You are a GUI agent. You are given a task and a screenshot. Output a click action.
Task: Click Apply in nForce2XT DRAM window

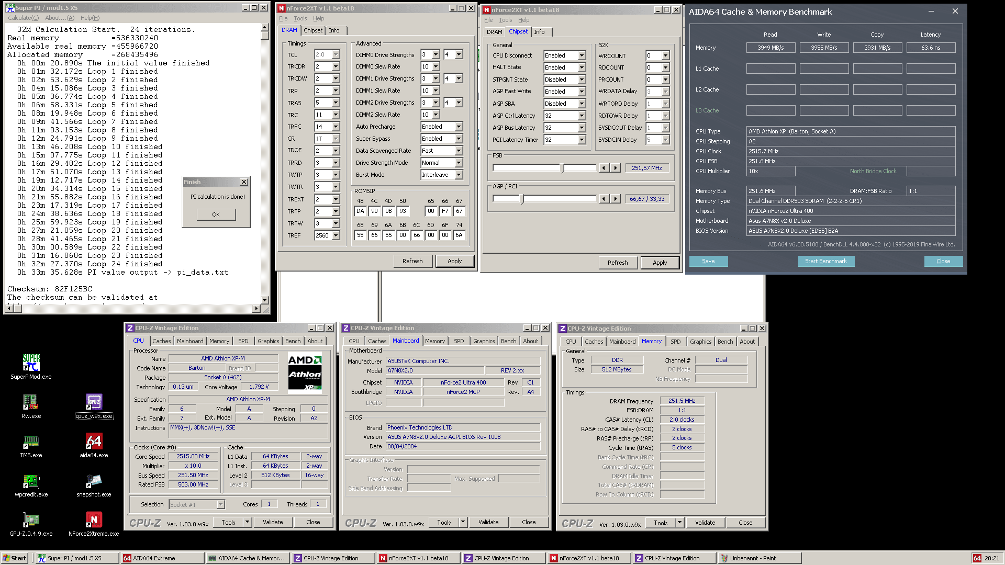point(454,261)
